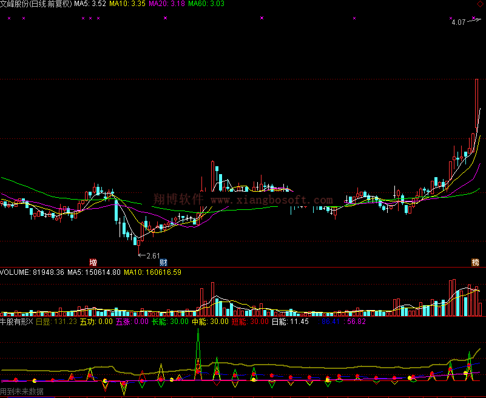Open the 榜 ranking marker on the time axis
Screen dimensions: 486x398
475,263
